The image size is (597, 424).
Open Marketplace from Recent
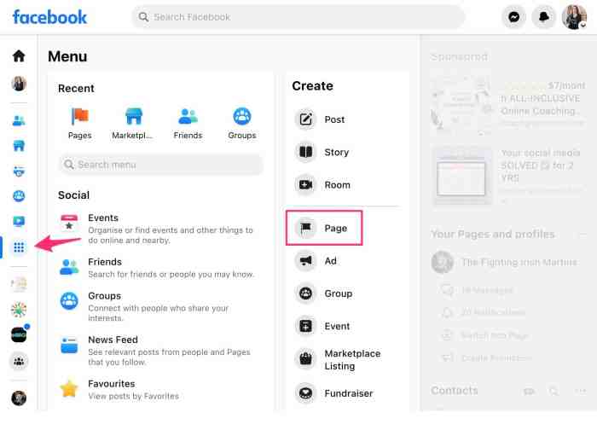[x=132, y=124]
